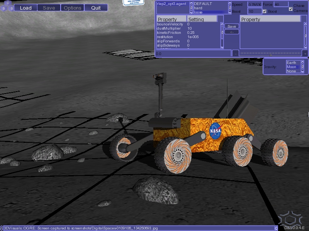Click the NASA logo on the rover
309x231 pixels.
[216, 131]
